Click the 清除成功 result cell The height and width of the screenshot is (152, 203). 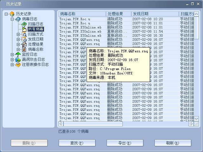[115, 19]
